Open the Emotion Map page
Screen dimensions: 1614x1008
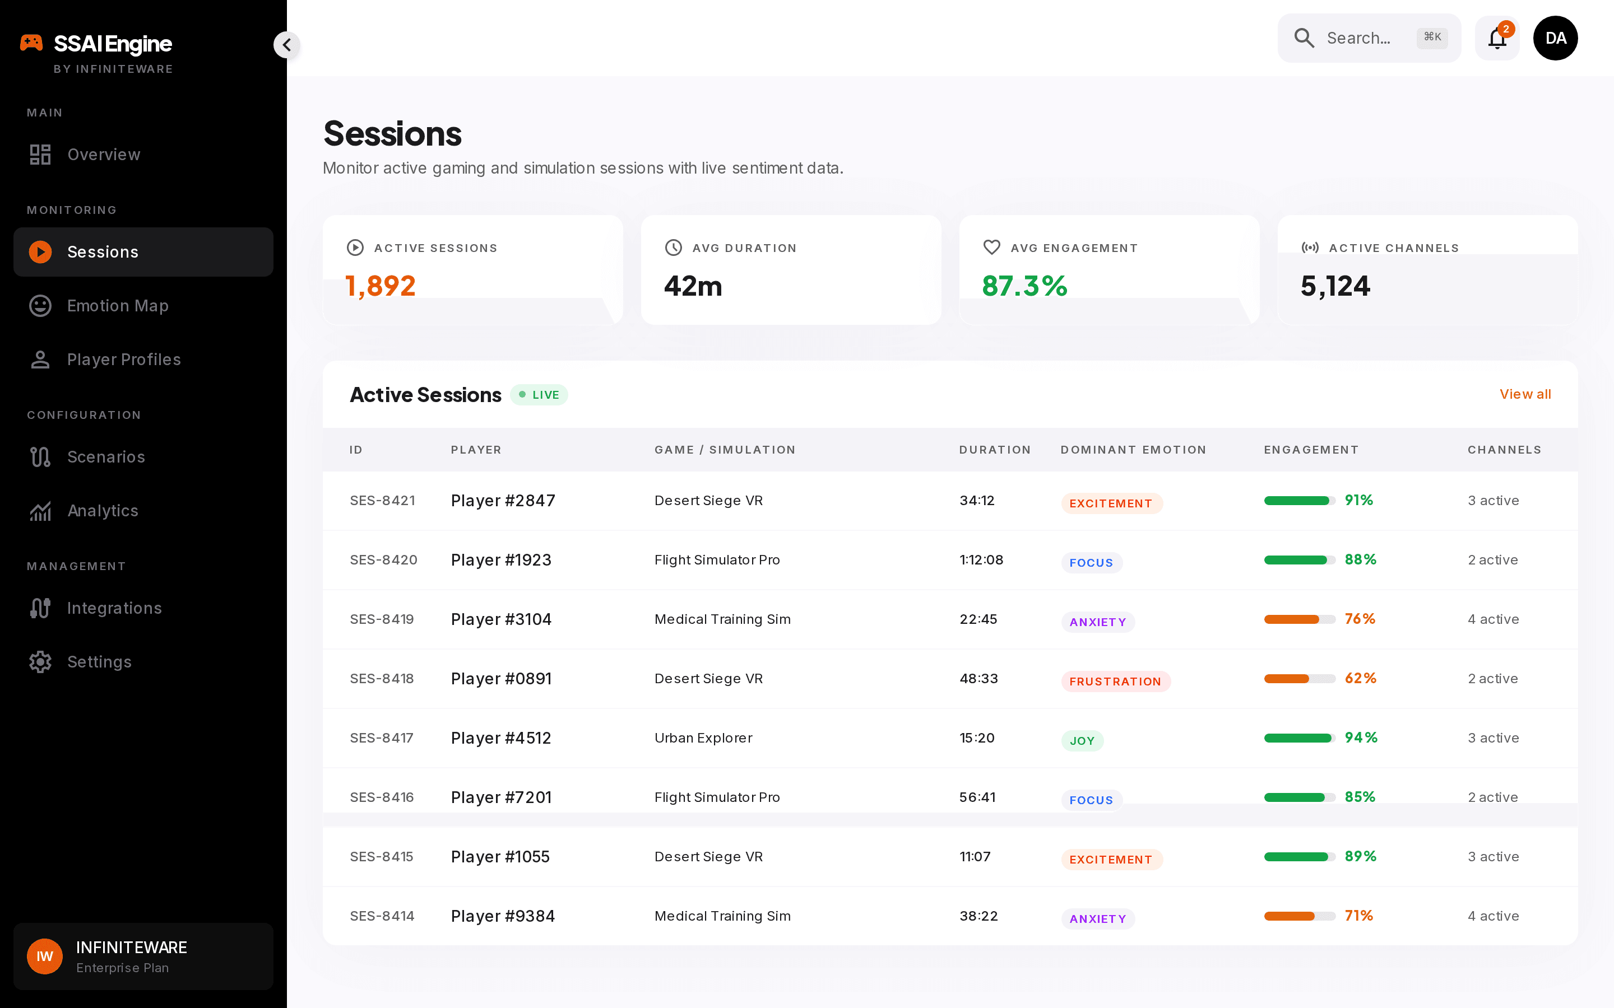[x=143, y=306]
